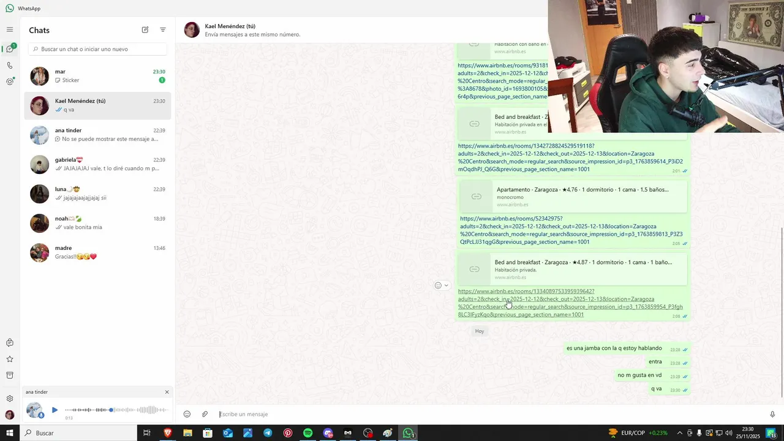Play the ana tinder voice message
This screenshot has height=441, width=784.
pos(55,410)
